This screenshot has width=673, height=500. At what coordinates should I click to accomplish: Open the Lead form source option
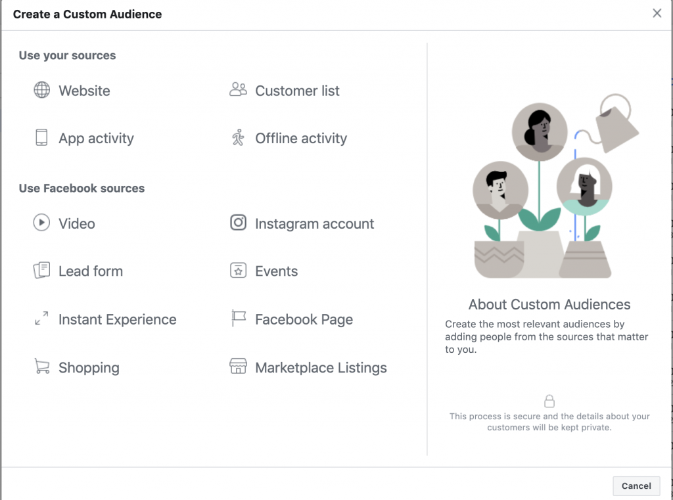pos(78,271)
